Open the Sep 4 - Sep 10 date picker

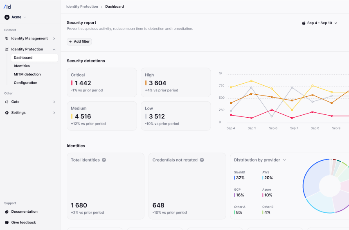[320, 23]
